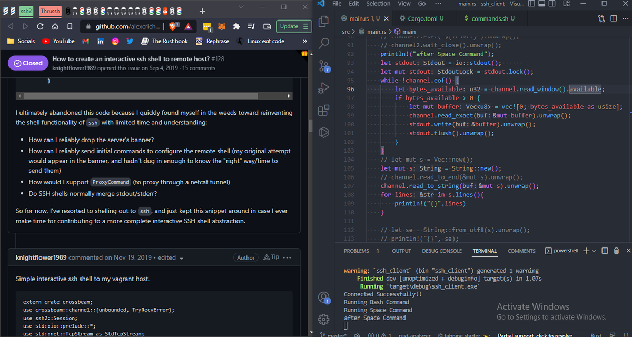The height and width of the screenshot is (337, 632).
Task: Open the Search view in VS Code
Action: tap(324, 44)
